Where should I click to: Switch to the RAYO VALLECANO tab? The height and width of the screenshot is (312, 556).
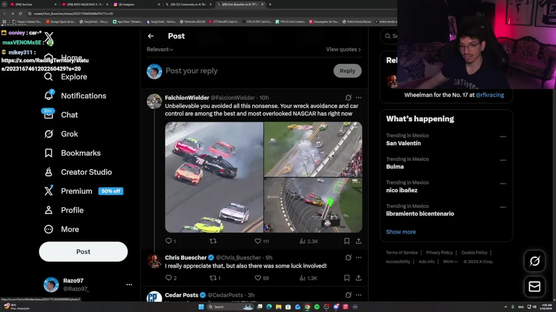(84, 4)
